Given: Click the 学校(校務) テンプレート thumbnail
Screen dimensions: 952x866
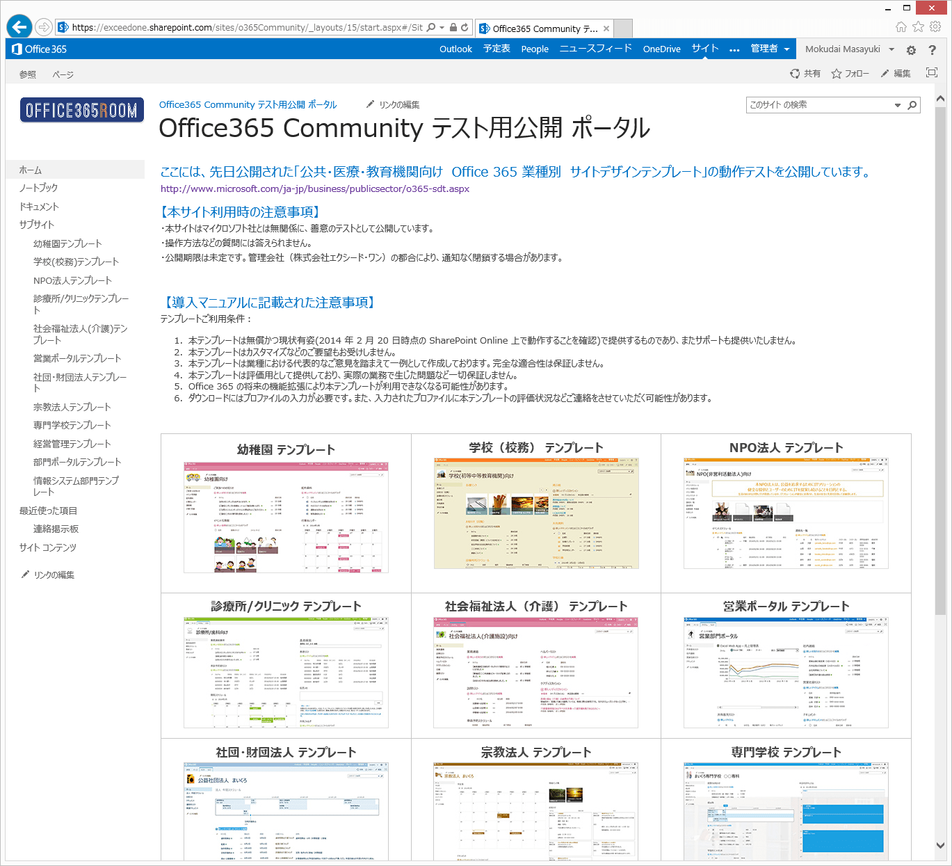Looking at the screenshot, I should [535, 513].
